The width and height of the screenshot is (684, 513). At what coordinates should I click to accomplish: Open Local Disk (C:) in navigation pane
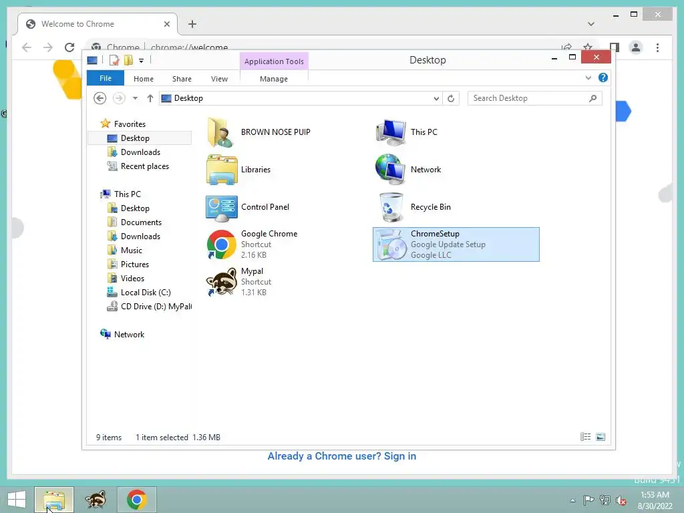pos(140,293)
